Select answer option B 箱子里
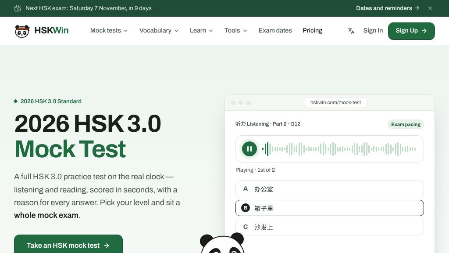Image resolution: width=449 pixels, height=253 pixels. (330, 208)
